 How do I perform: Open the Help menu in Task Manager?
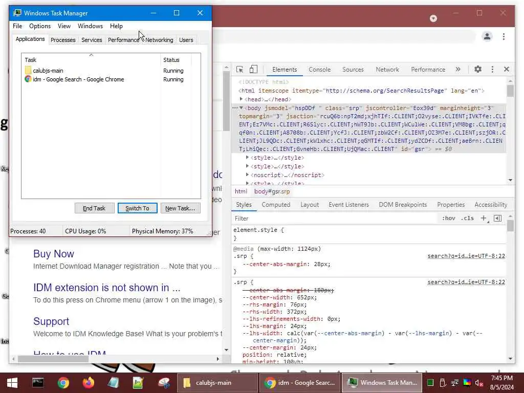tap(116, 26)
